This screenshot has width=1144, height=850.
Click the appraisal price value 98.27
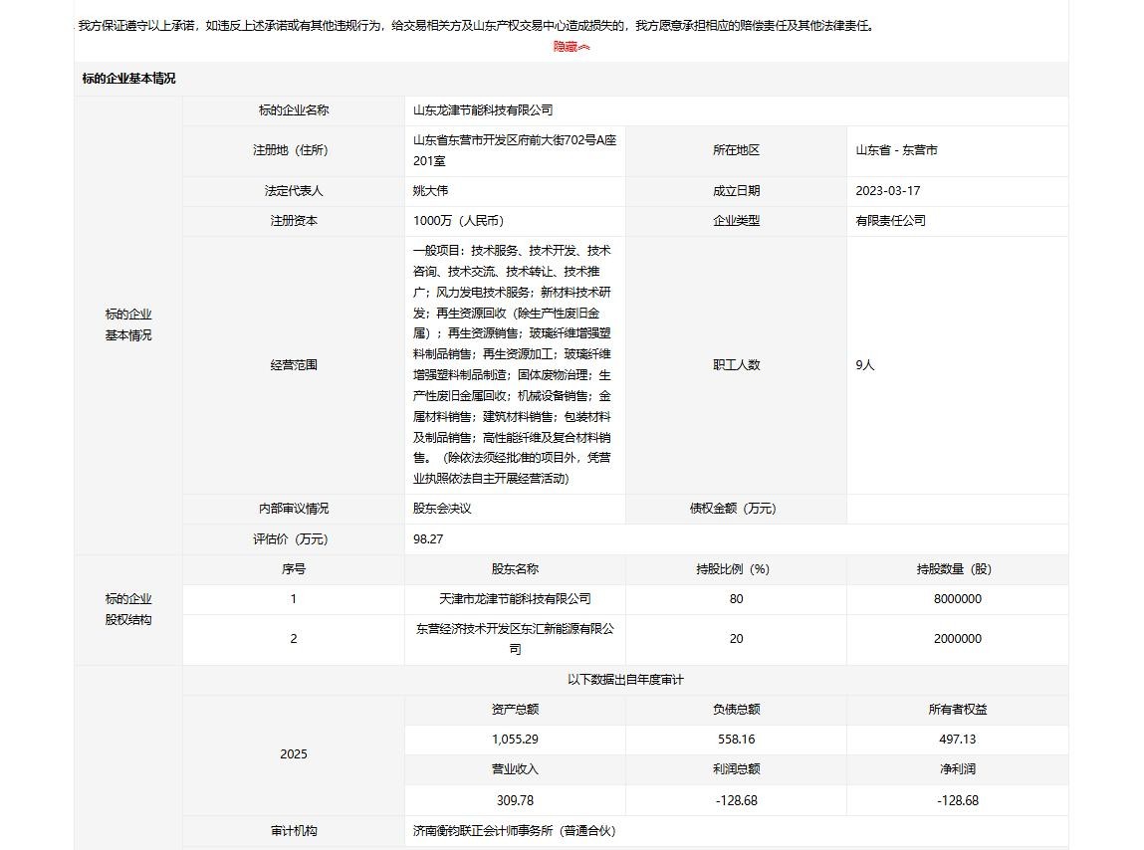click(428, 538)
